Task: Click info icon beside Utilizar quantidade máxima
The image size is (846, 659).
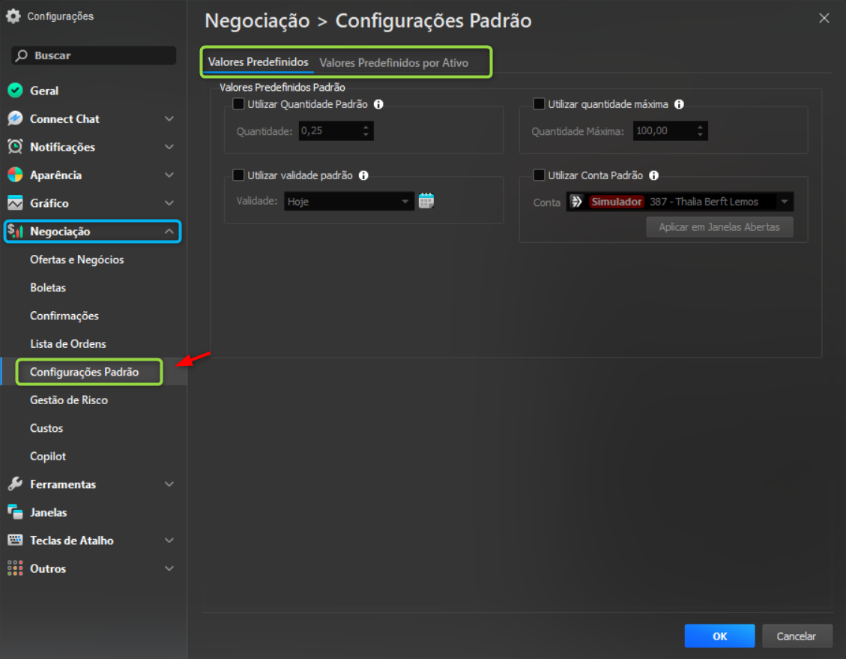Action: pyautogui.click(x=679, y=104)
